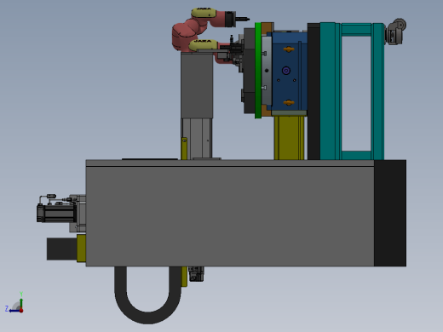Screen dimensions: 443x332
Task: Select the tall black plate beside the teal frame
Action: (x=314, y=91)
